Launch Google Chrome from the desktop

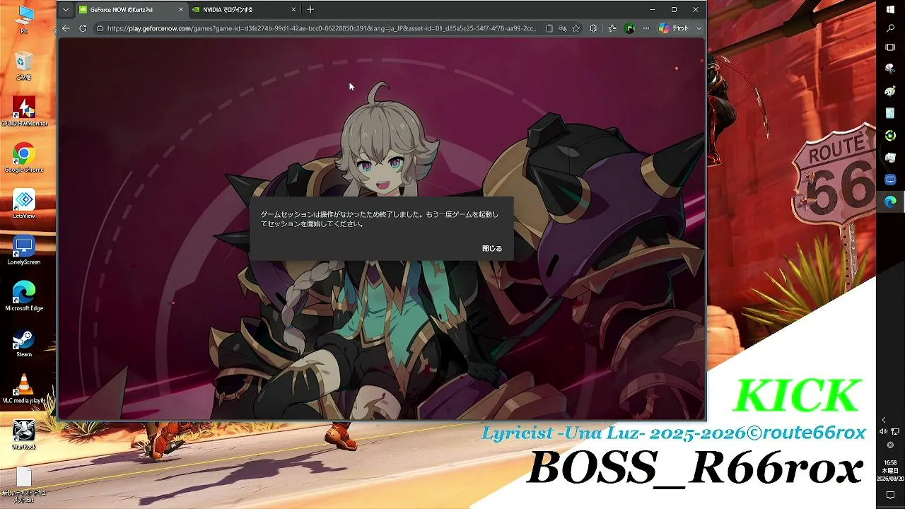coord(24,158)
